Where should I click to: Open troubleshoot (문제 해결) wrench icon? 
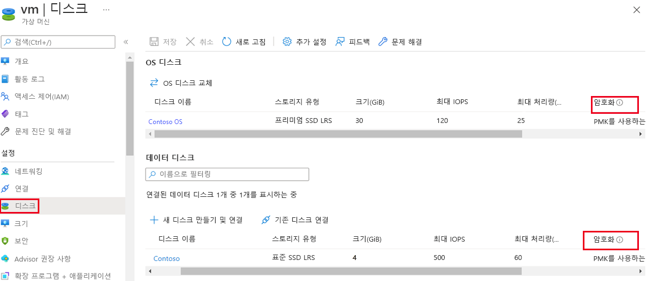point(383,42)
